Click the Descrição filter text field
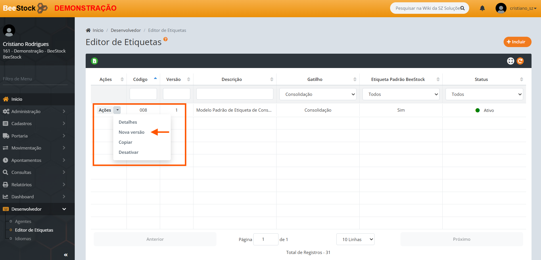The image size is (541, 260). (235, 94)
